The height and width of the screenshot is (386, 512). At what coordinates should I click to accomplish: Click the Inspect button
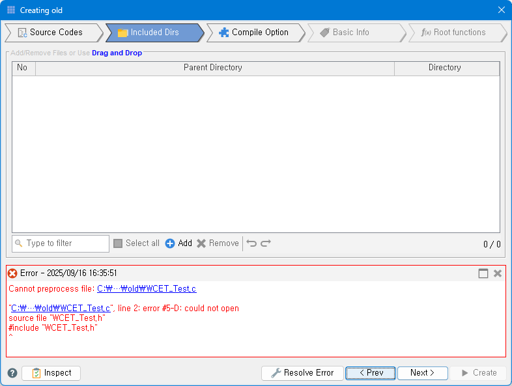coord(51,373)
